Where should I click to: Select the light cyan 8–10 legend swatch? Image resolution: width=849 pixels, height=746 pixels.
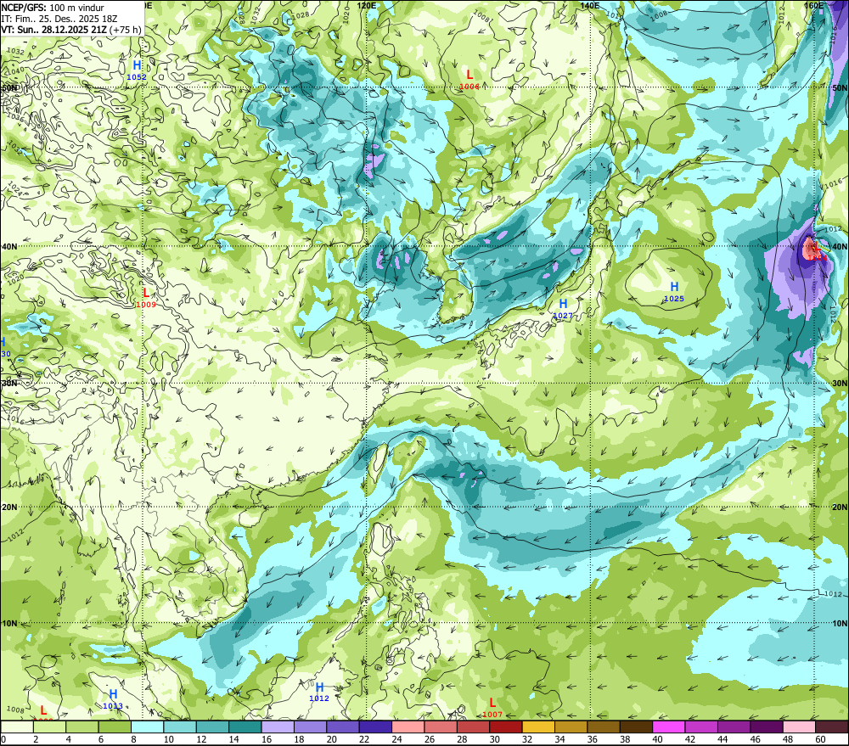tap(147, 726)
